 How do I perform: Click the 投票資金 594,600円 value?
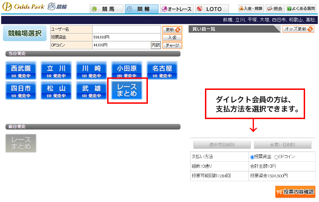[x=102, y=38]
